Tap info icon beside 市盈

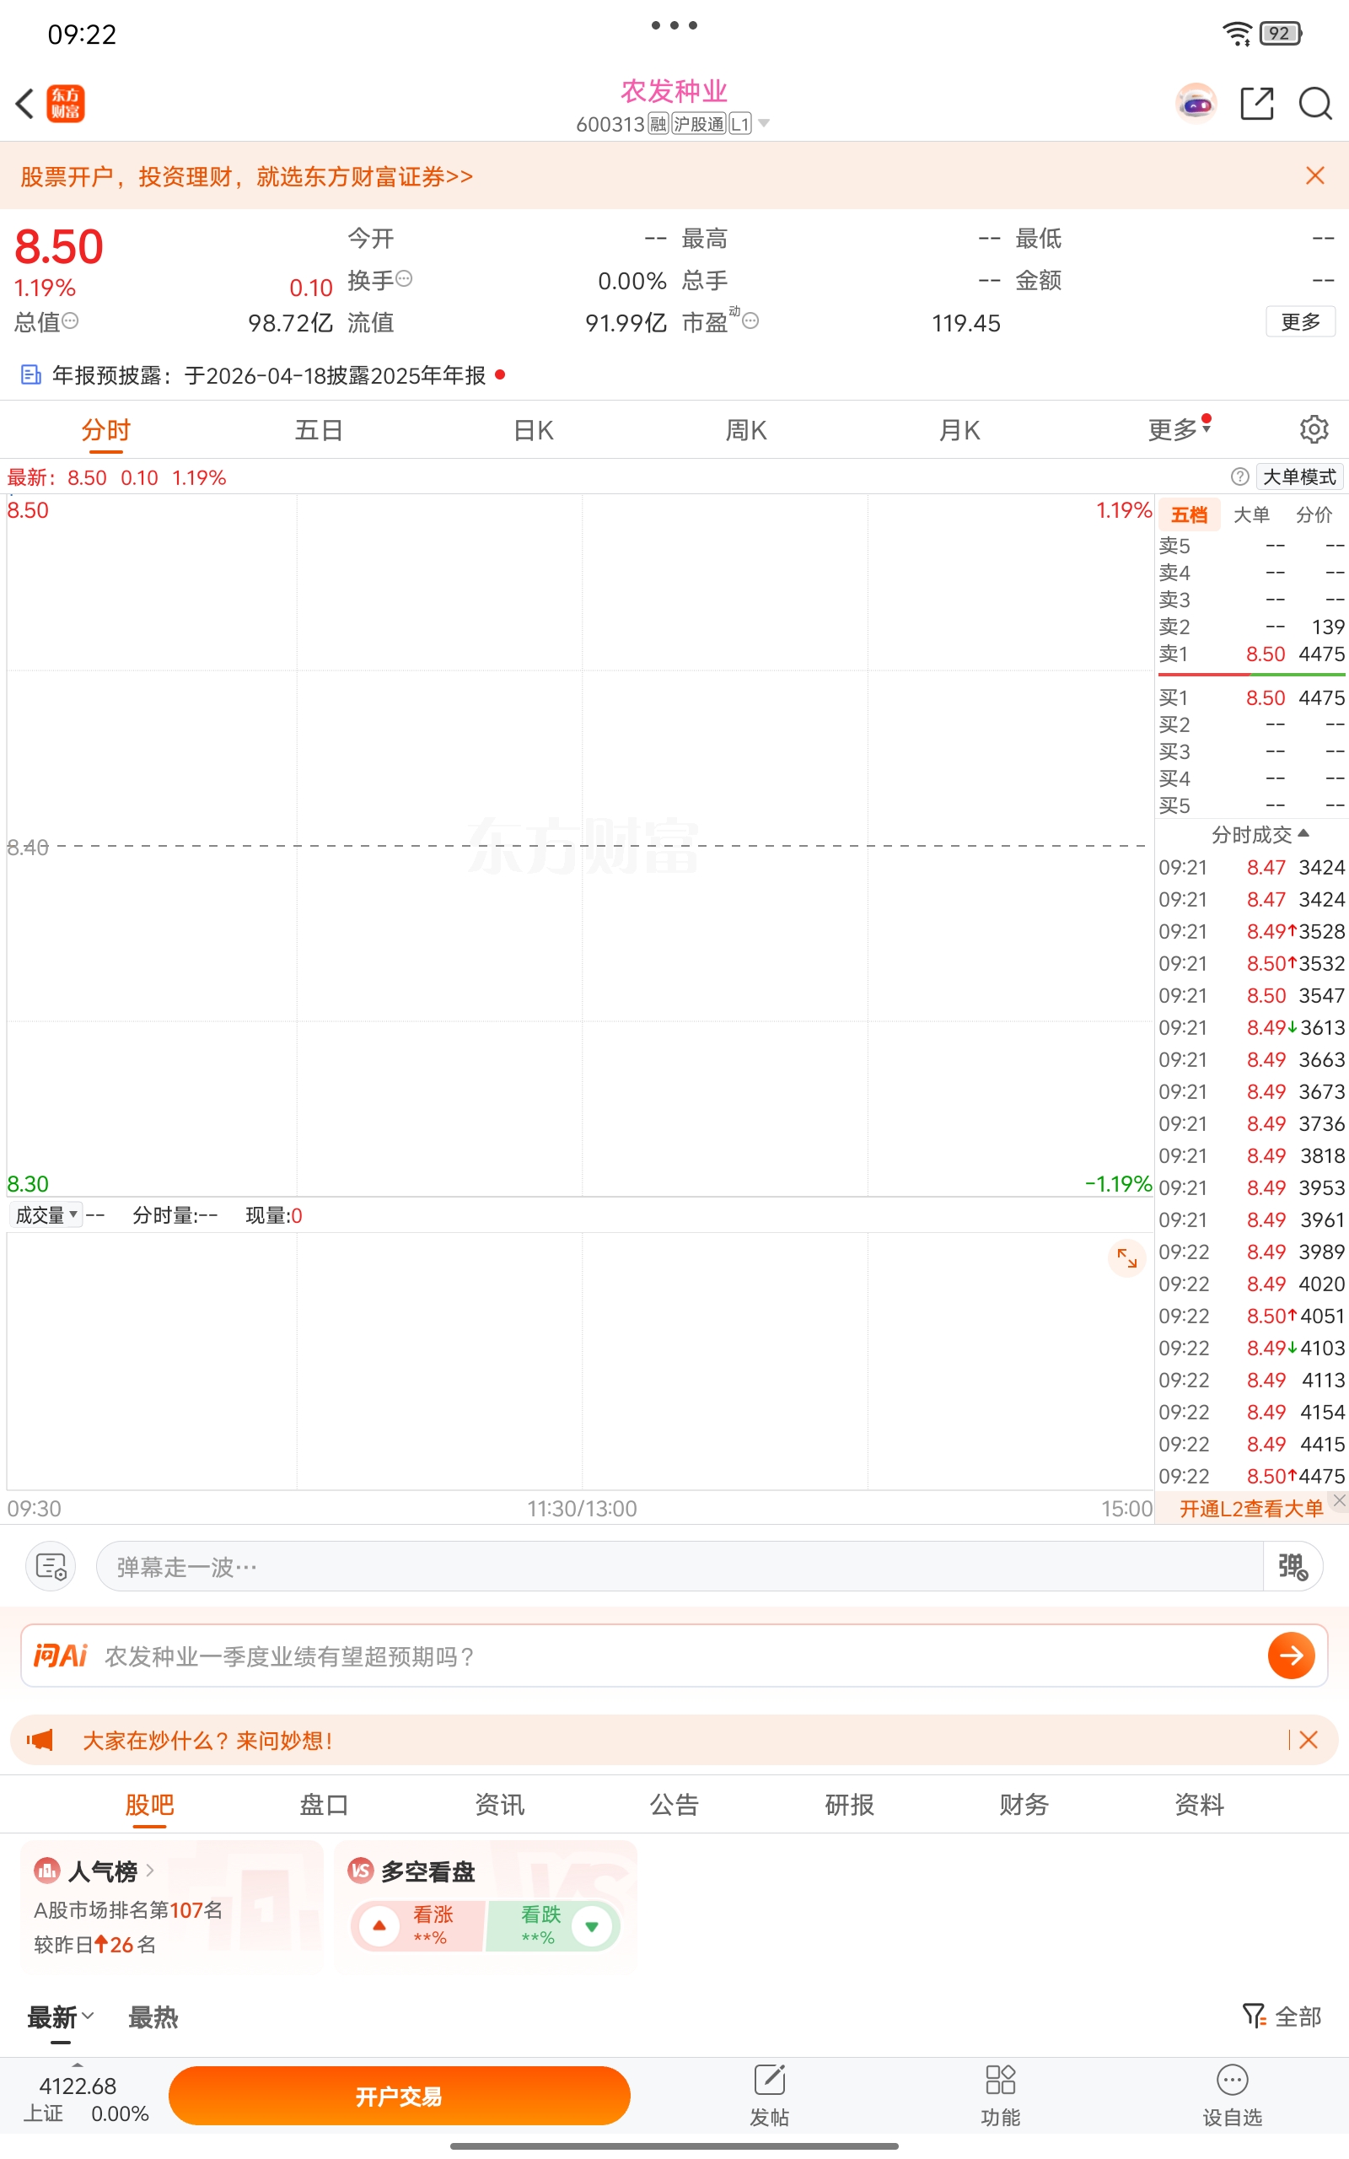(751, 320)
